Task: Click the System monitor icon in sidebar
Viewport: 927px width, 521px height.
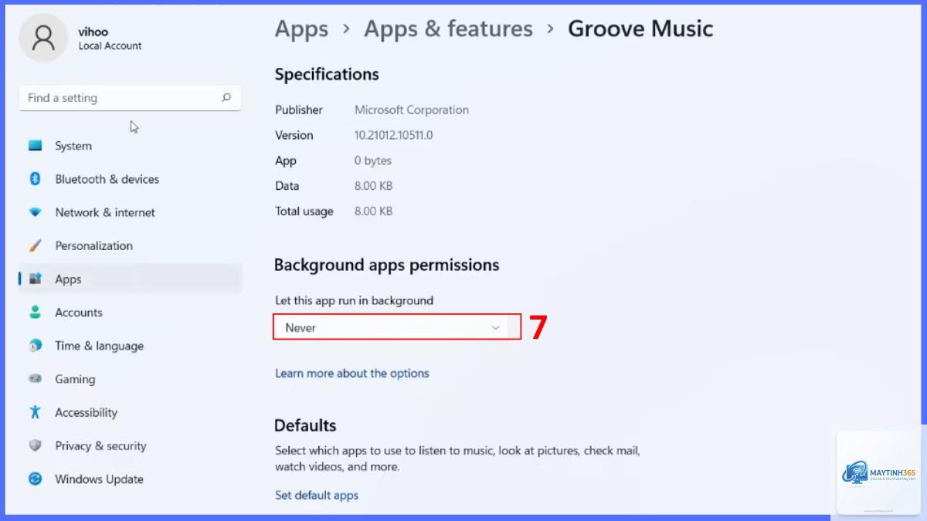Action: tap(35, 145)
